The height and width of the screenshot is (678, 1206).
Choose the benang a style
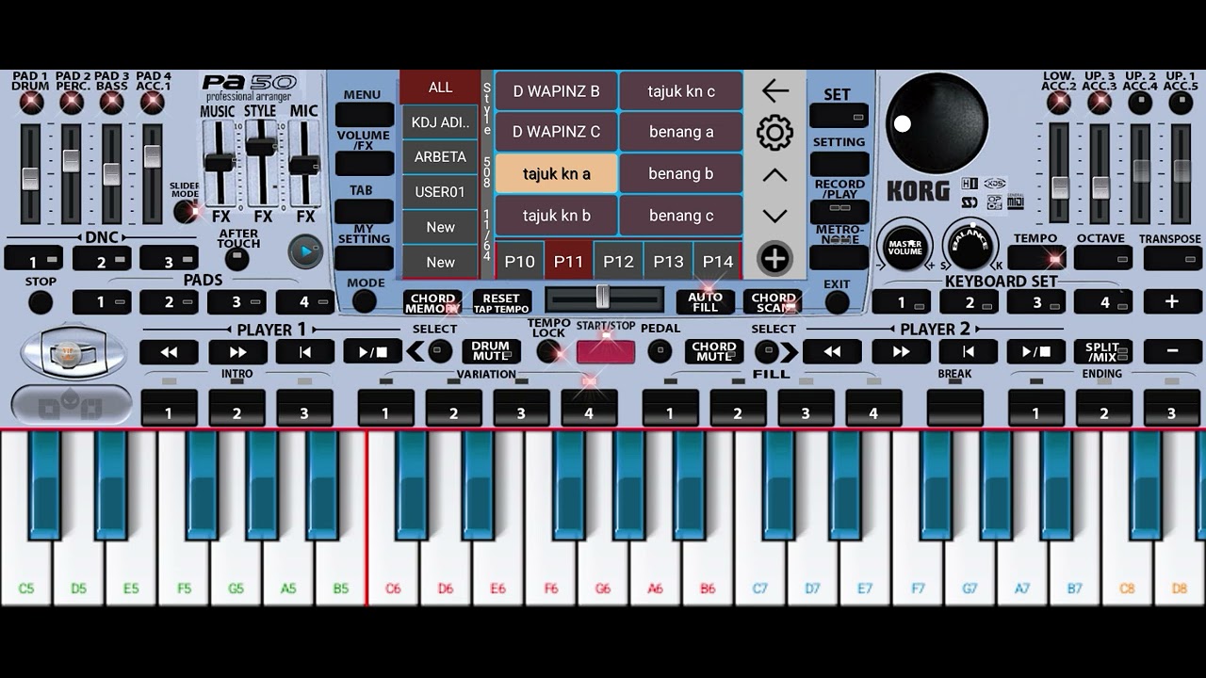[681, 132]
